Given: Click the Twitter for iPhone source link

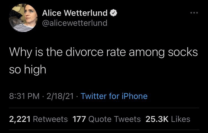Looking at the screenshot, I should 114,96.
